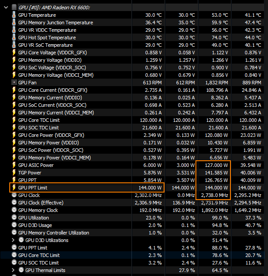Click round icon beside GPU PPT Limit percent row
This screenshot has width=268, height=276.
pyautogui.click(x=14, y=247)
